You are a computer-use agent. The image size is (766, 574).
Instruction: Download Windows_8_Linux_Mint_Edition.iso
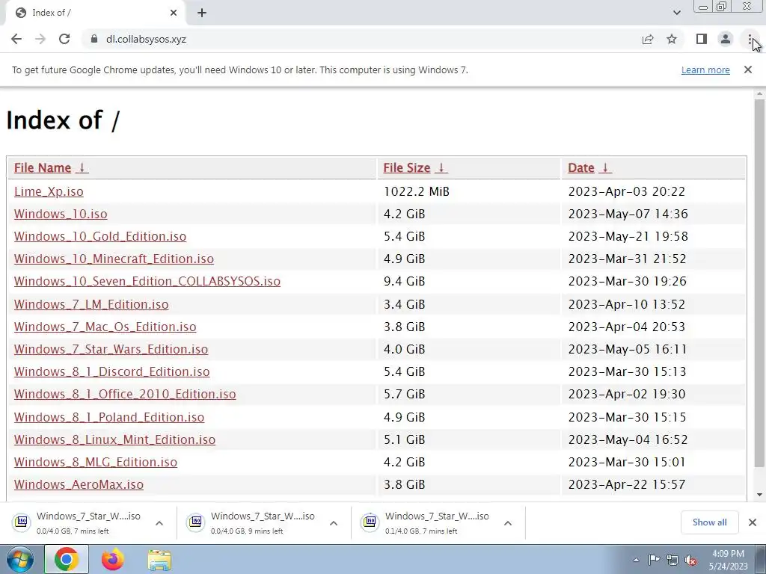114,439
